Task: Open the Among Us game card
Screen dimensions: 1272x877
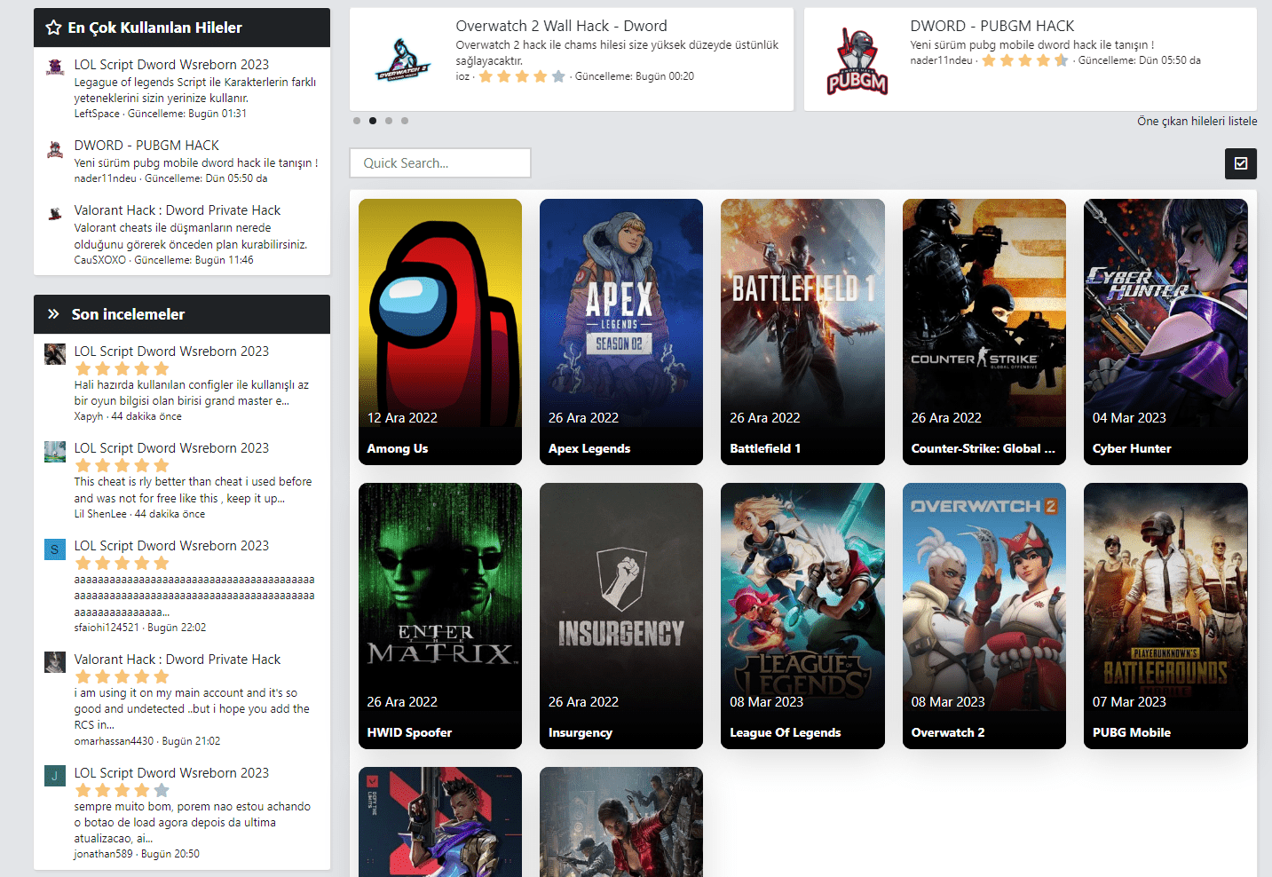Action: point(440,332)
